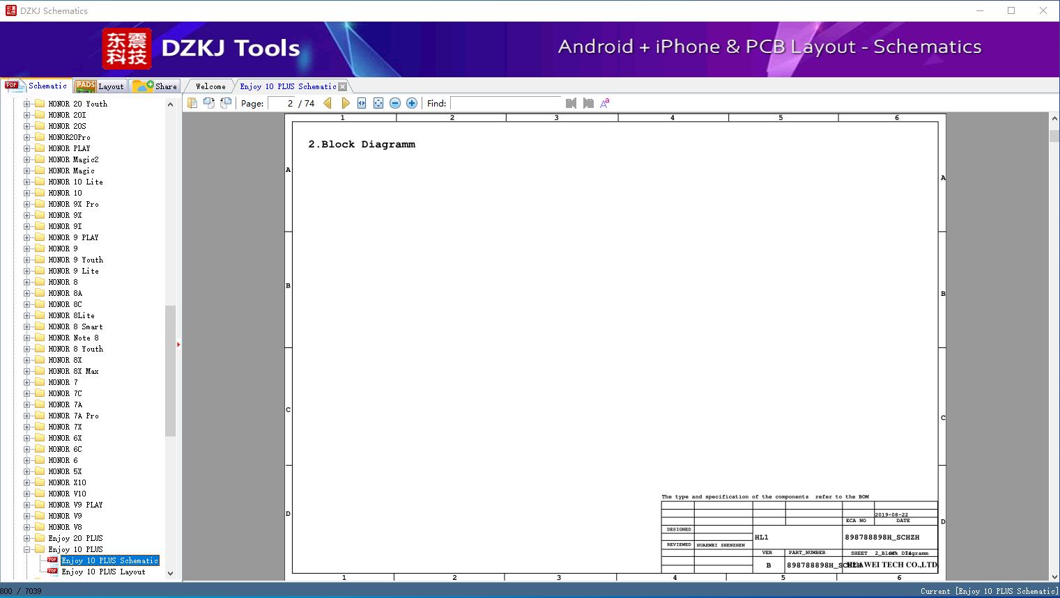Click the copy pages toolbar icon
The width and height of the screenshot is (1060, 598).
(192, 103)
